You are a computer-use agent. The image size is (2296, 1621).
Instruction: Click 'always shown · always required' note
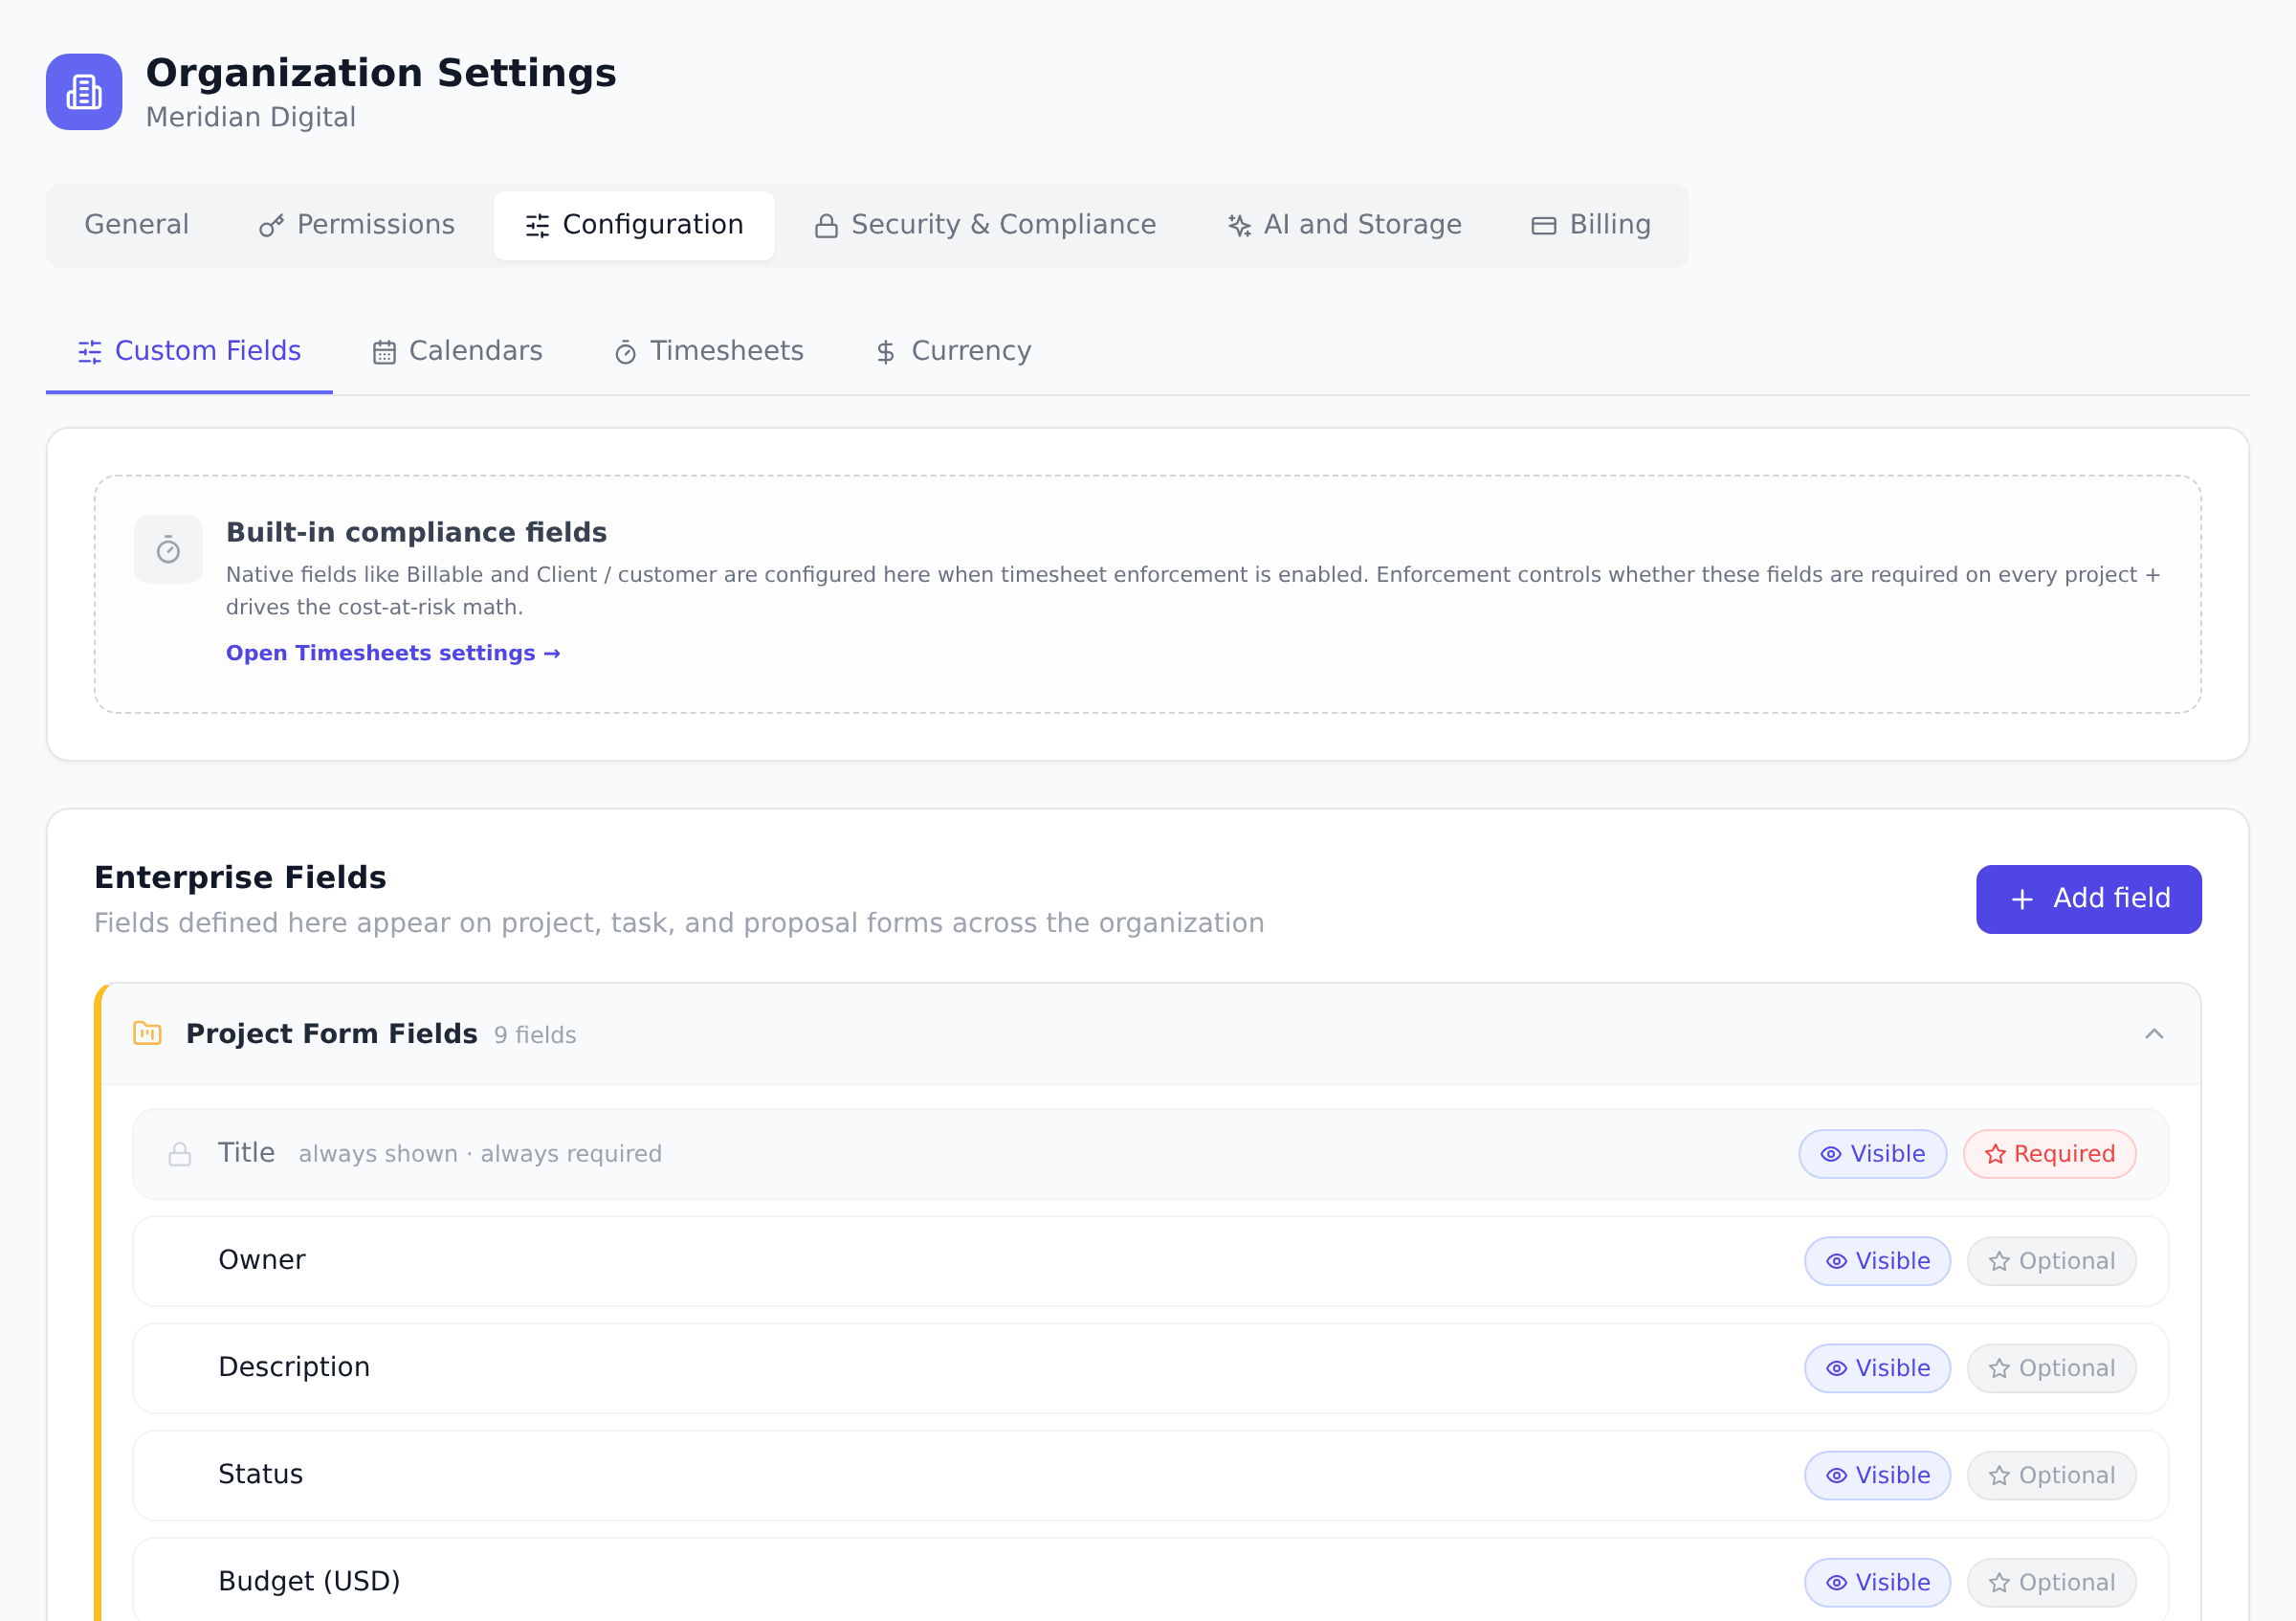pyautogui.click(x=480, y=1154)
